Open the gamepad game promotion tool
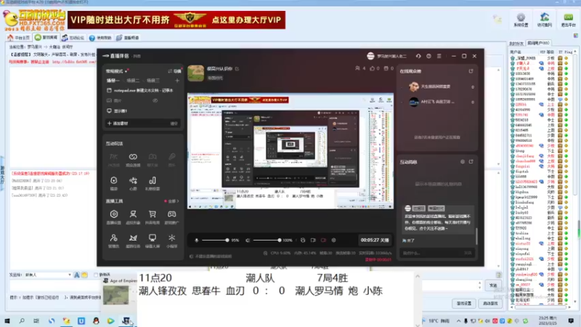 (x=171, y=217)
